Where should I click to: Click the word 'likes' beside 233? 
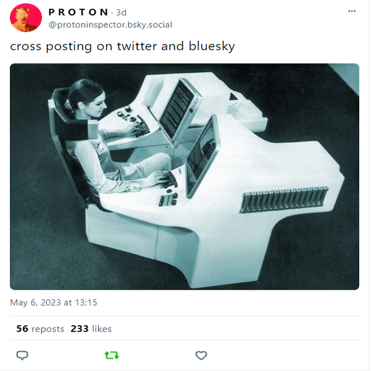click(x=102, y=329)
